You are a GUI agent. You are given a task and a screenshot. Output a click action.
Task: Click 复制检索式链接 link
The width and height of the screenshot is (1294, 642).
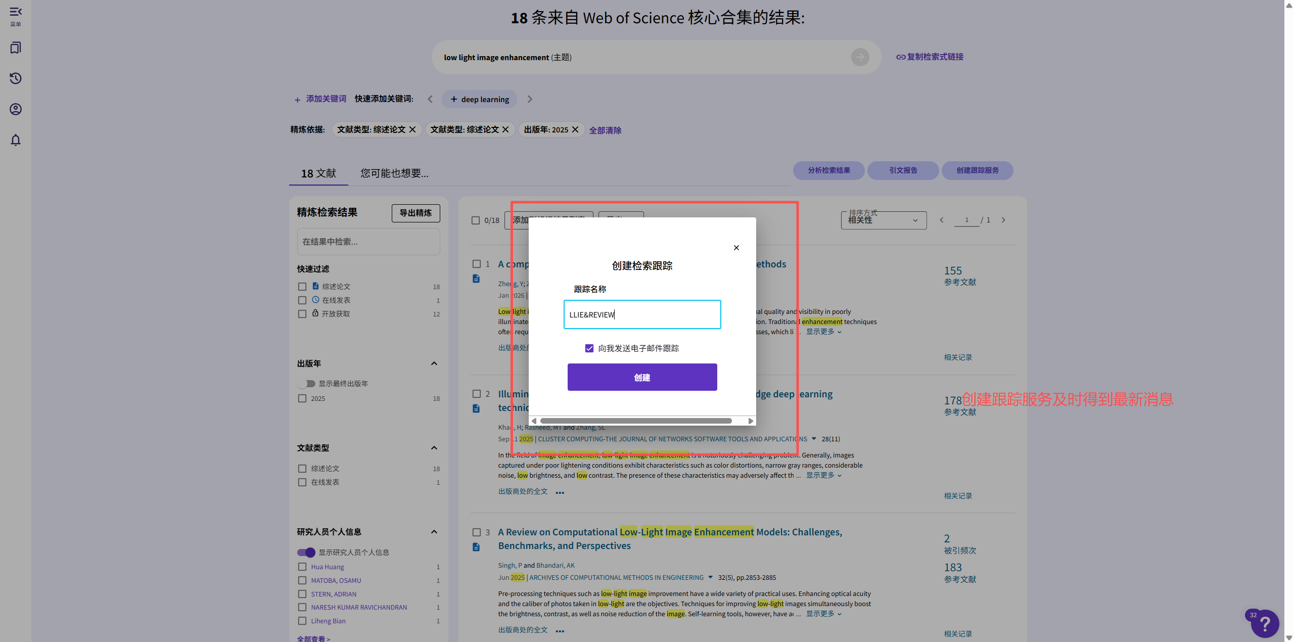pyautogui.click(x=930, y=57)
